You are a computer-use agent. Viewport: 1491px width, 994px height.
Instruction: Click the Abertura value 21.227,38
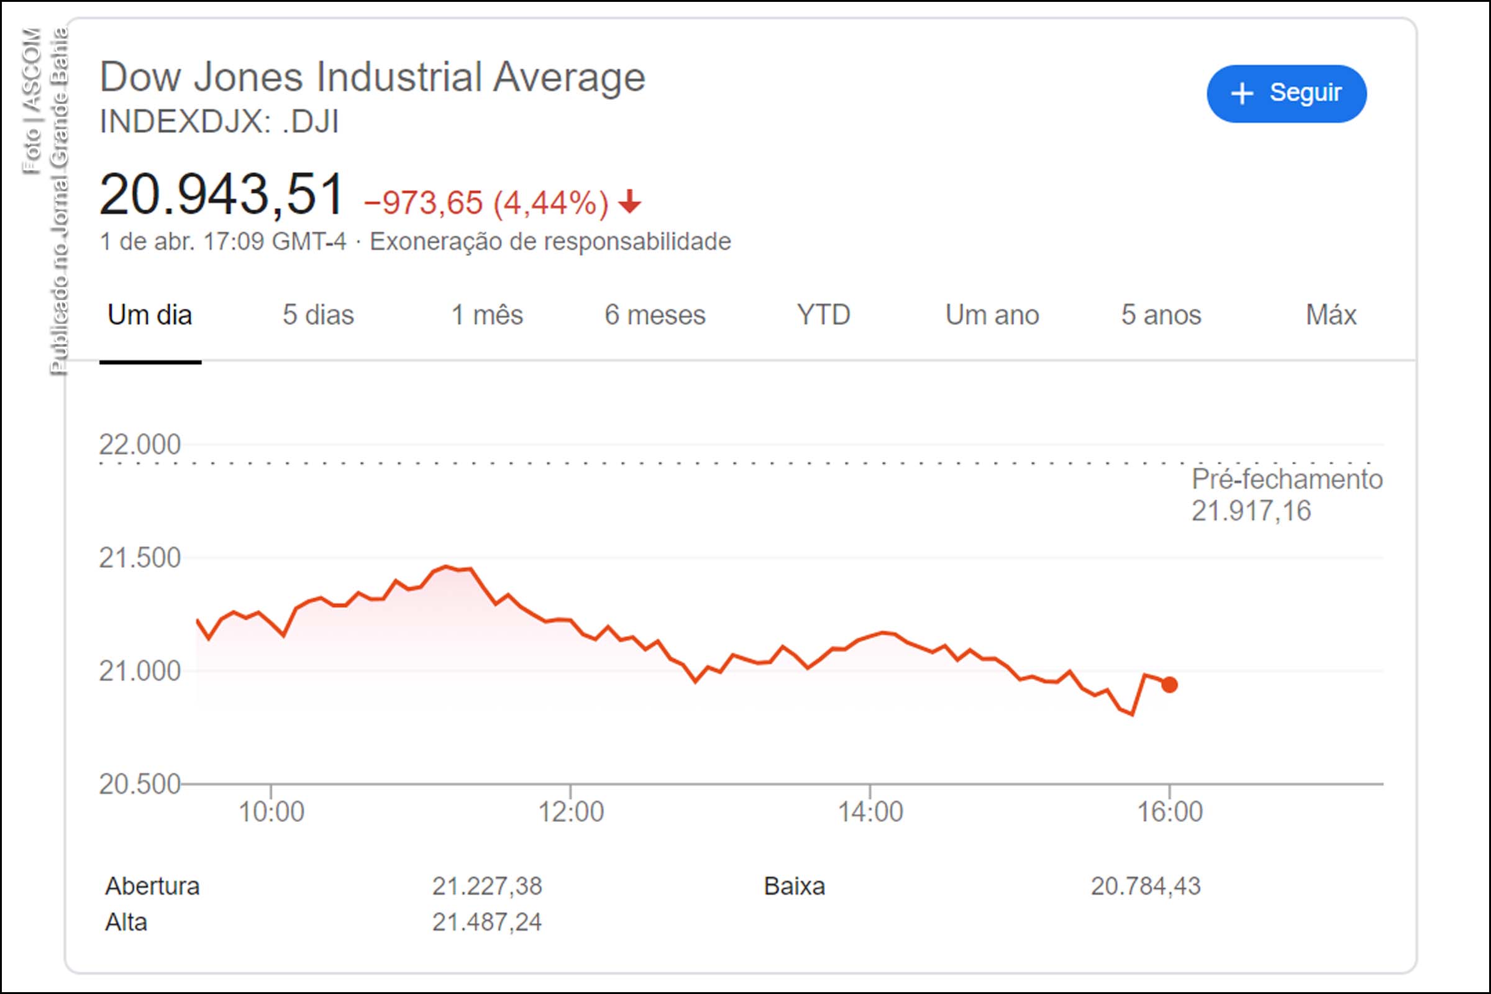tap(488, 887)
